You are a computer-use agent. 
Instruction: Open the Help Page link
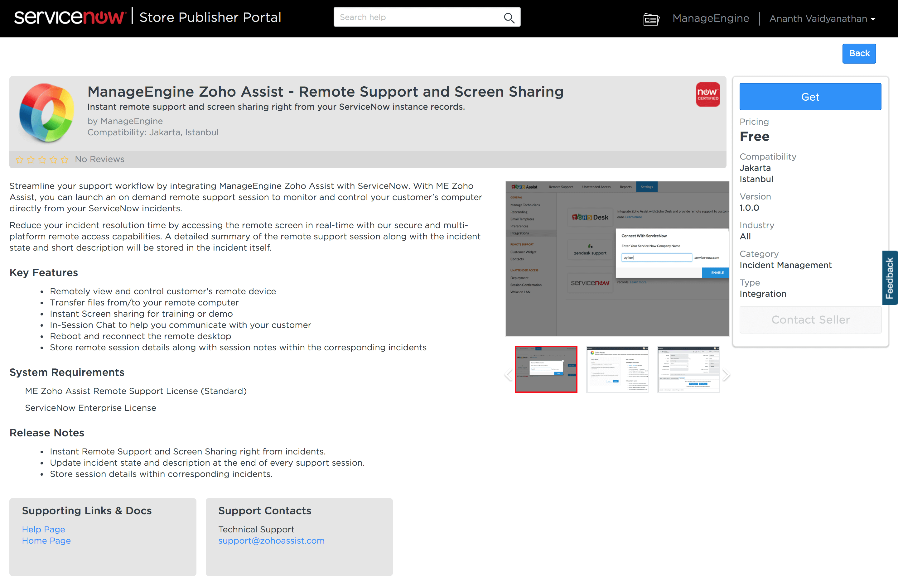point(43,530)
